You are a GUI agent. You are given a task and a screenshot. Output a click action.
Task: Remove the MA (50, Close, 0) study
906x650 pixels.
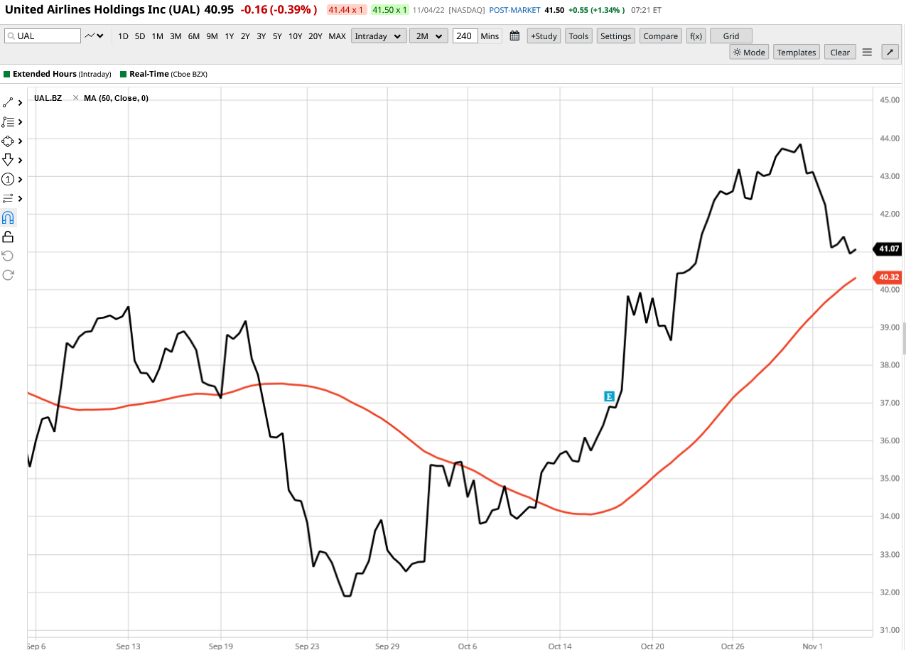(x=75, y=98)
